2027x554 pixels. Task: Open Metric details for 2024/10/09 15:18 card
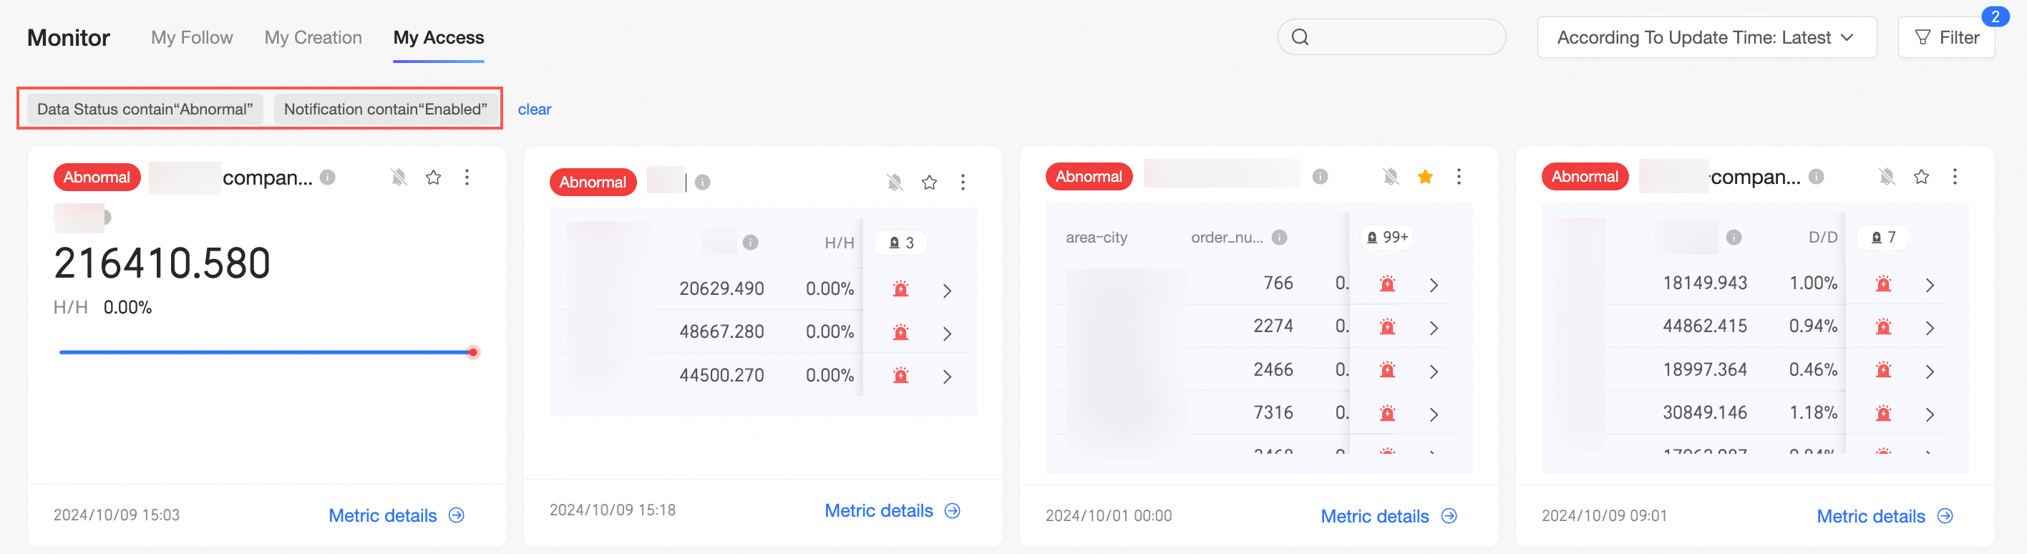tap(893, 511)
